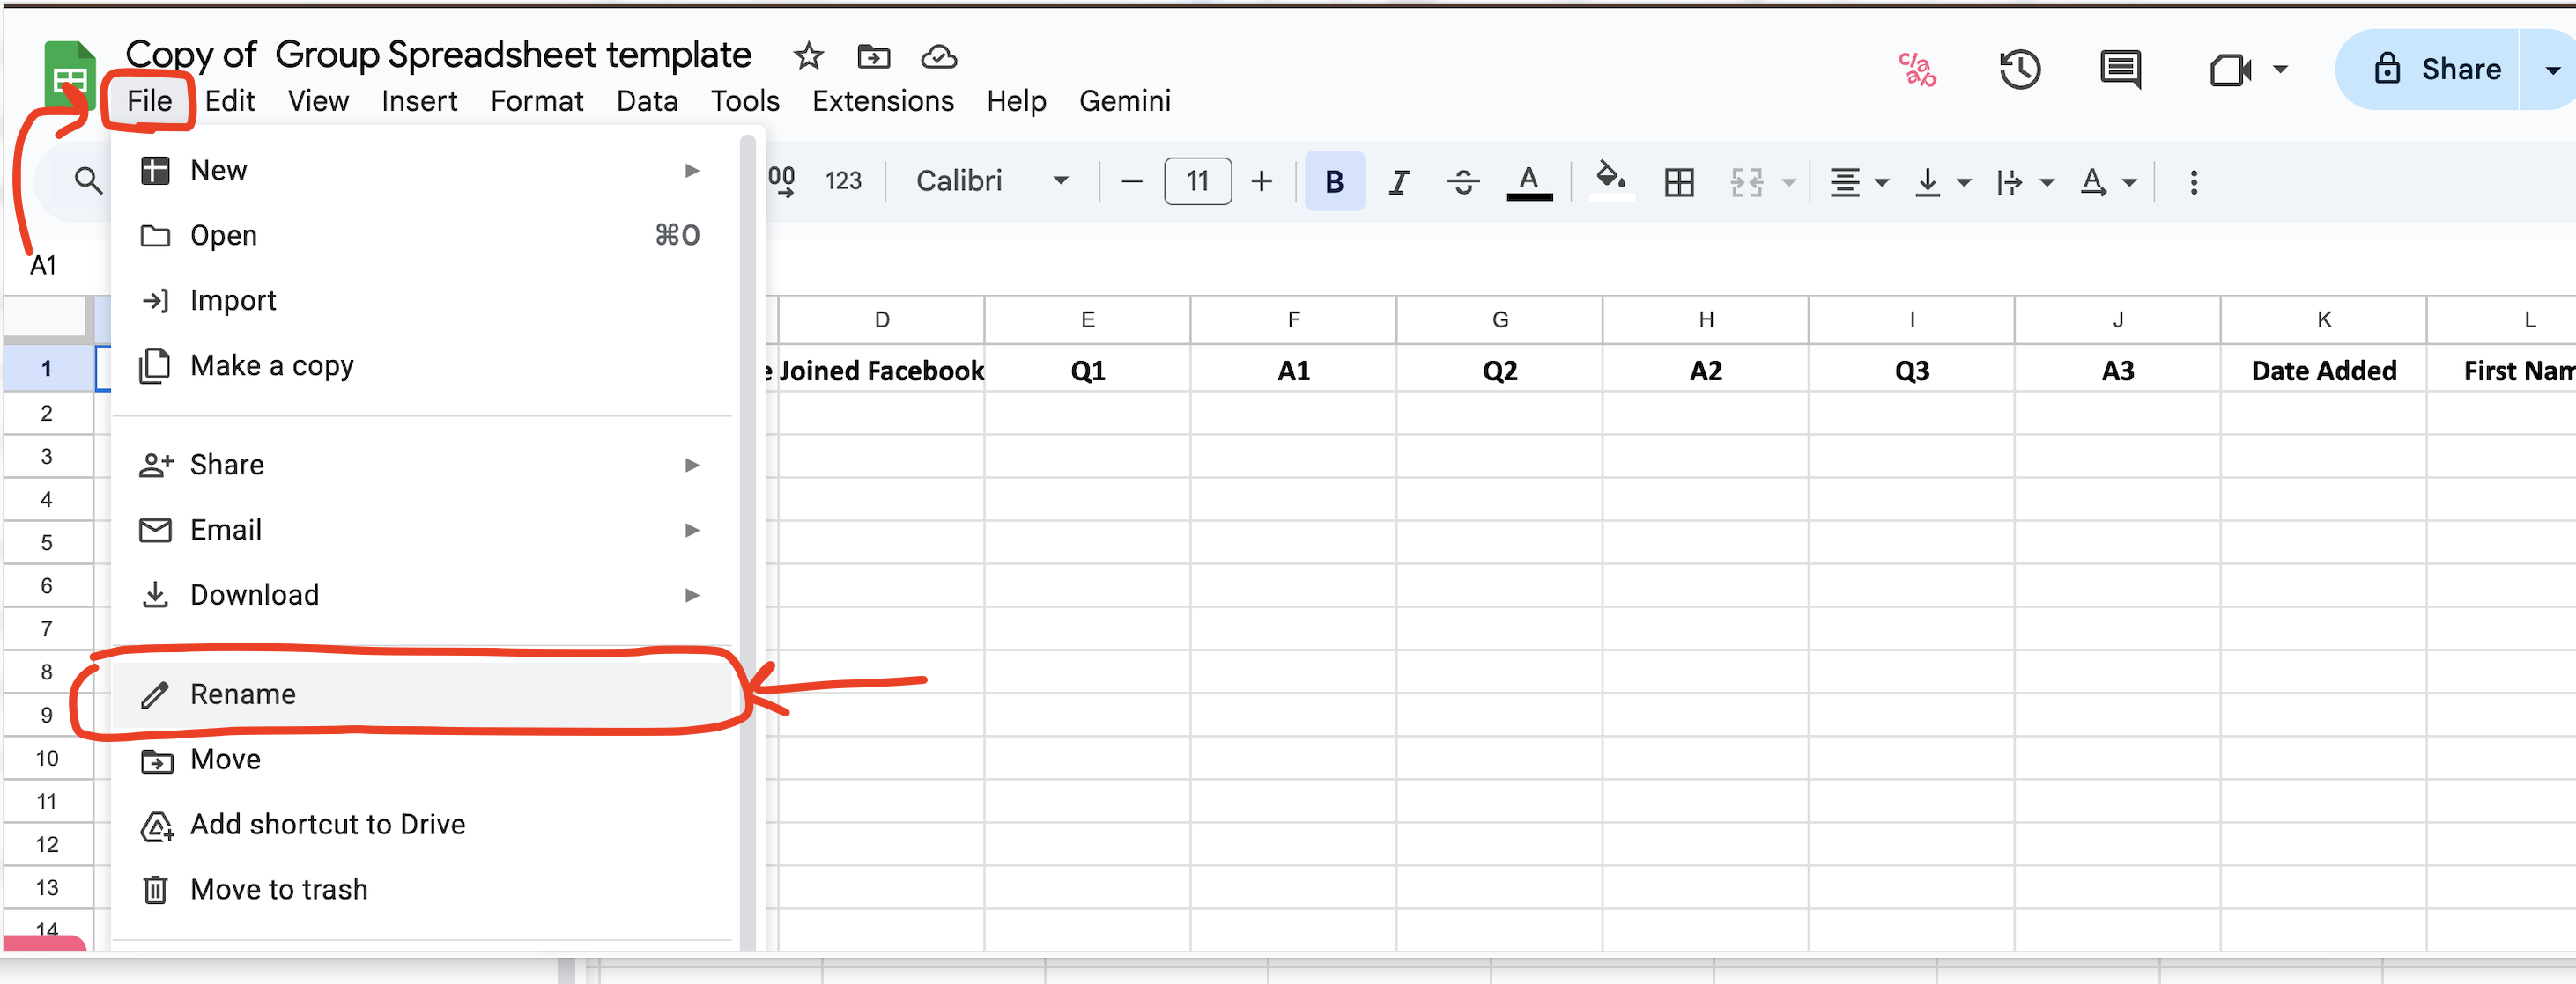This screenshot has height=984, width=2576.
Task: Click the move to folder icon
Action: 873,57
